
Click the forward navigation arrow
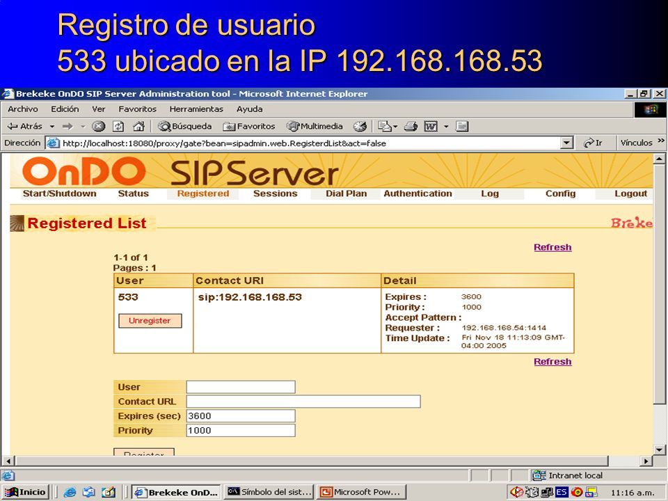(x=67, y=126)
